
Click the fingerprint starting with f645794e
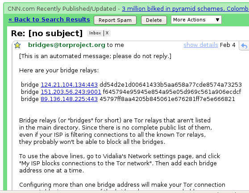(x=172, y=92)
